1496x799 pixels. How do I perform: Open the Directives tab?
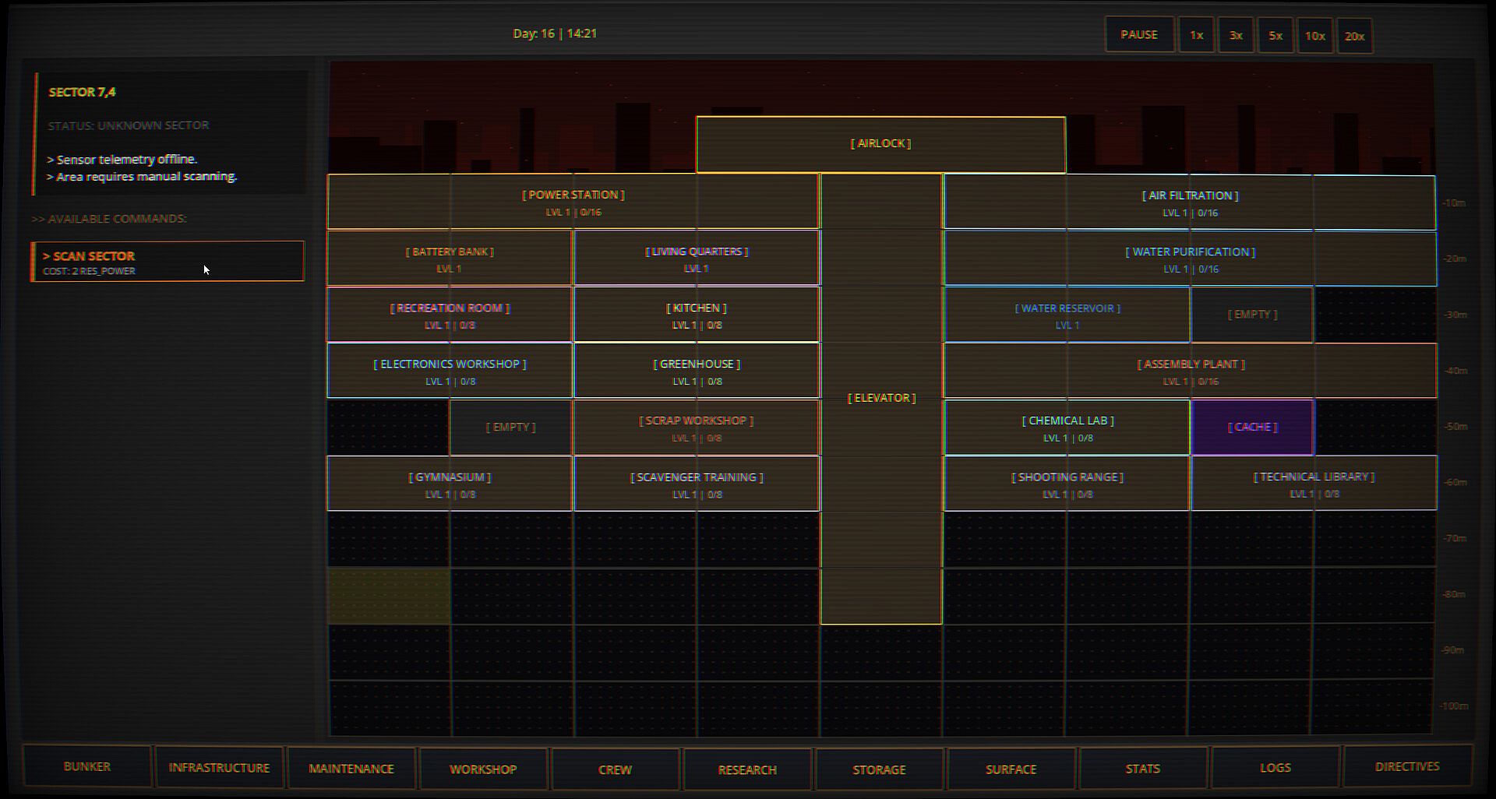pos(1407,767)
